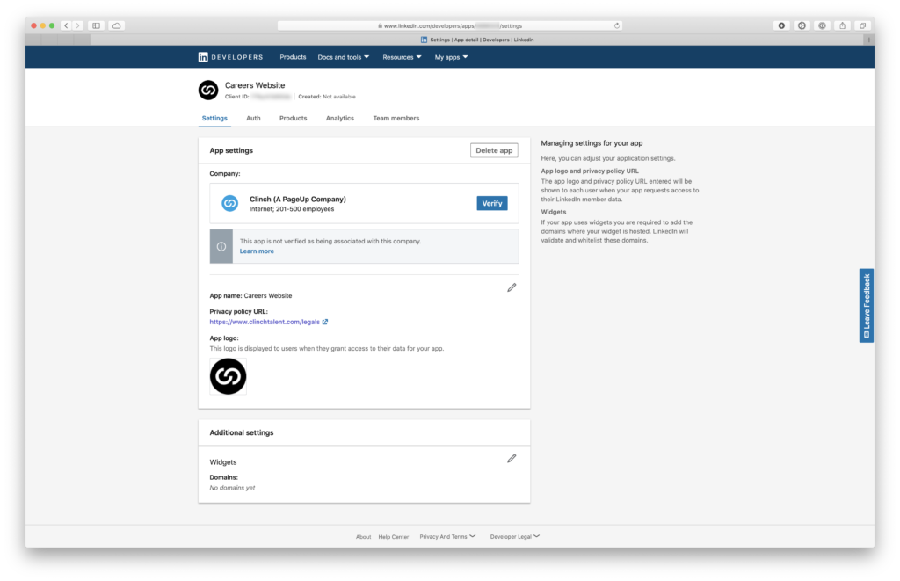The height and width of the screenshot is (581, 900).
Task: Open the My apps dropdown
Action: coord(451,57)
